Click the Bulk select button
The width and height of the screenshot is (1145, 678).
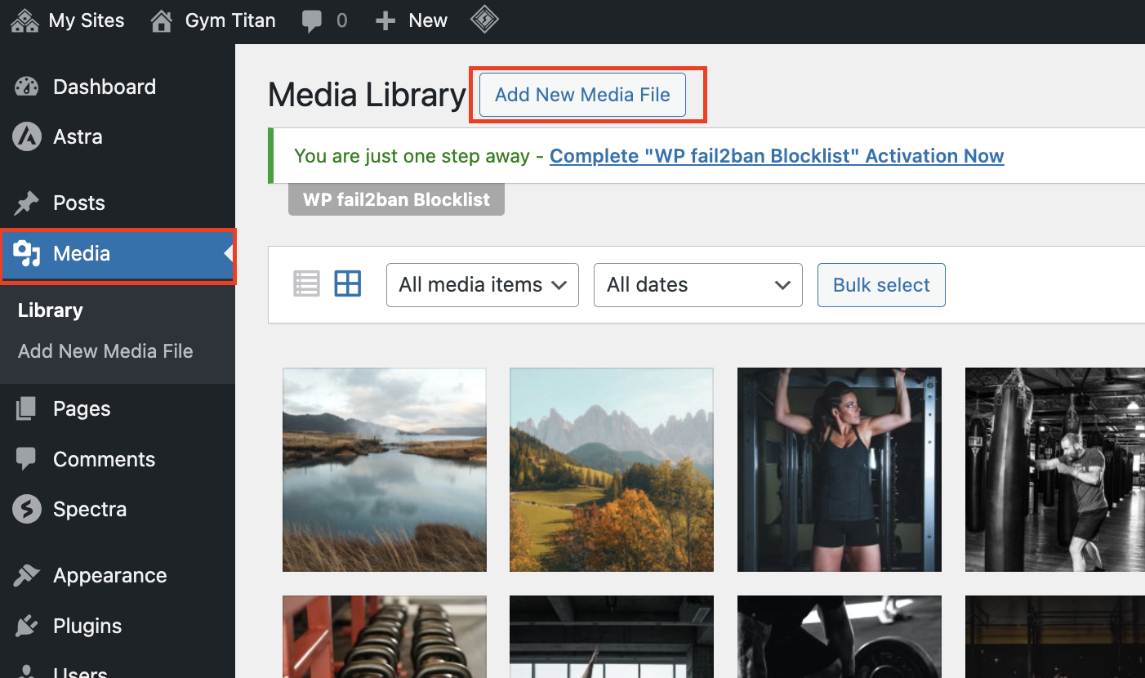(881, 285)
